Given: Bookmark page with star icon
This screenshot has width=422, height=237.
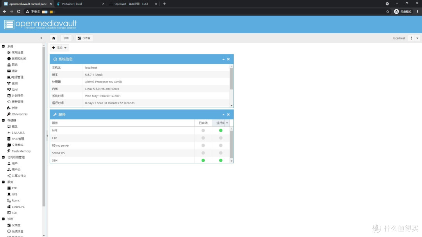Looking at the screenshot, I should coord(388,12).
